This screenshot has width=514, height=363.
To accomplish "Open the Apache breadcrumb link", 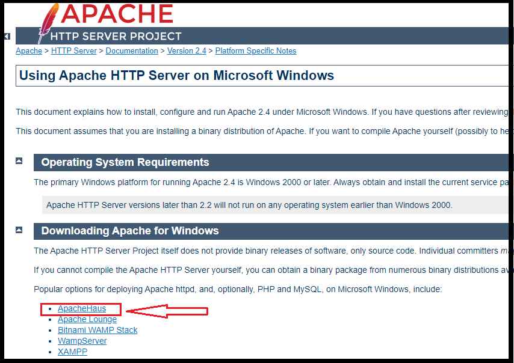I will click(29, 50).
